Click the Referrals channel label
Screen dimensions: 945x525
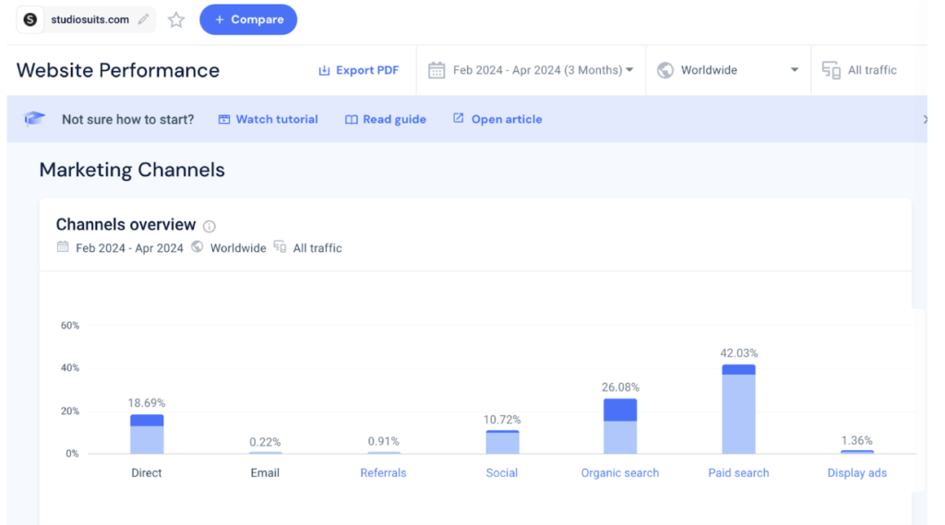pos(383,473)
